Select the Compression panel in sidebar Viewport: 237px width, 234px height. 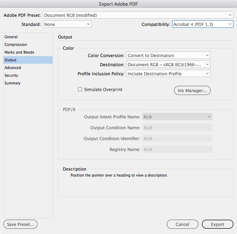click(28, 44)
